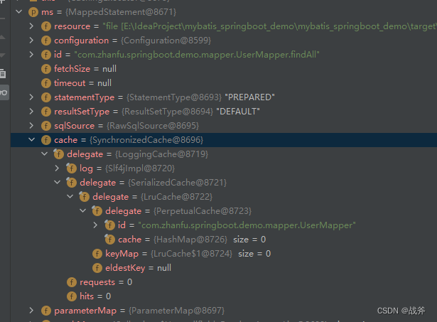Click the field icon beside SerializedCache delegate

[71, 183]
